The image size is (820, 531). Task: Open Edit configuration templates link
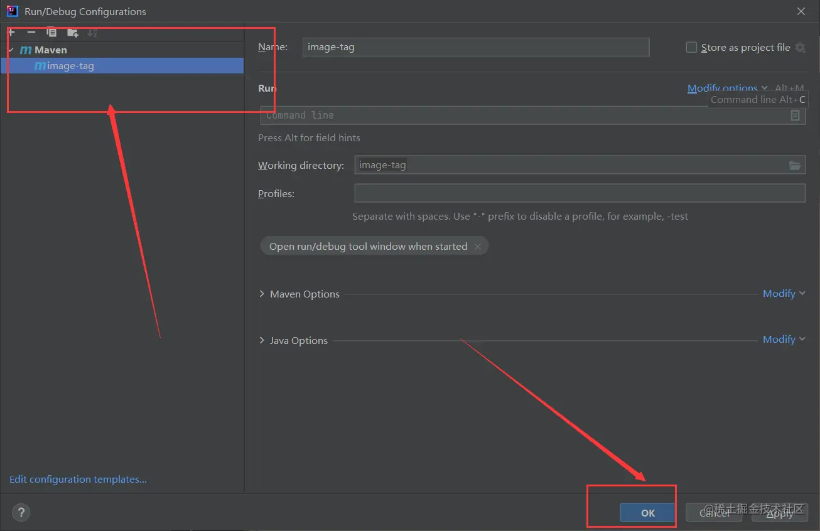tap(78, 480)
